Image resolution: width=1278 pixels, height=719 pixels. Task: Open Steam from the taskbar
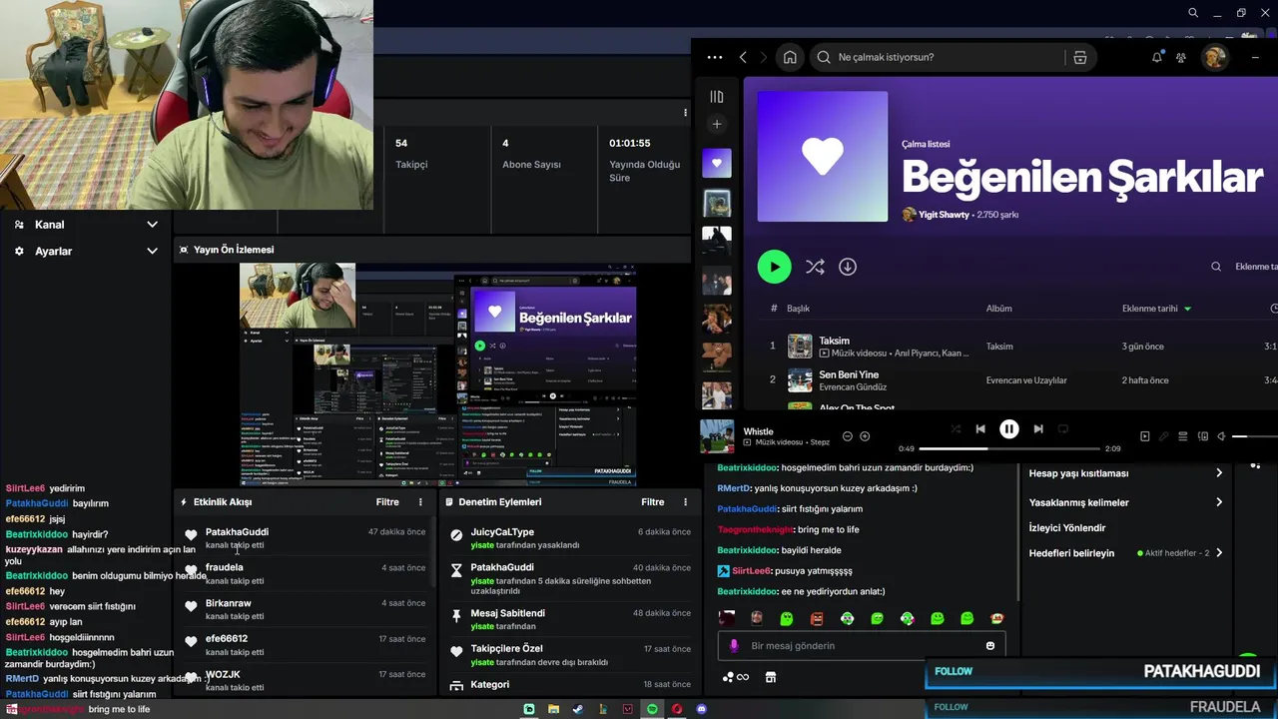(x=578, y=709)
